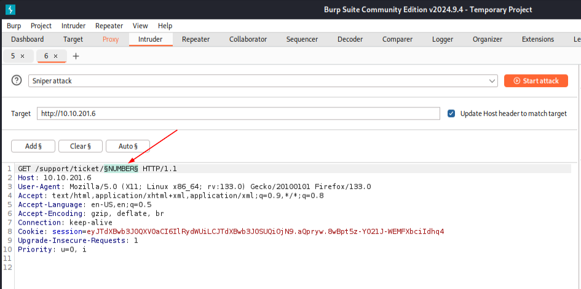
Task: Switch to the Proxy tab
Action: pyautogui.click(x=111, y=39)
